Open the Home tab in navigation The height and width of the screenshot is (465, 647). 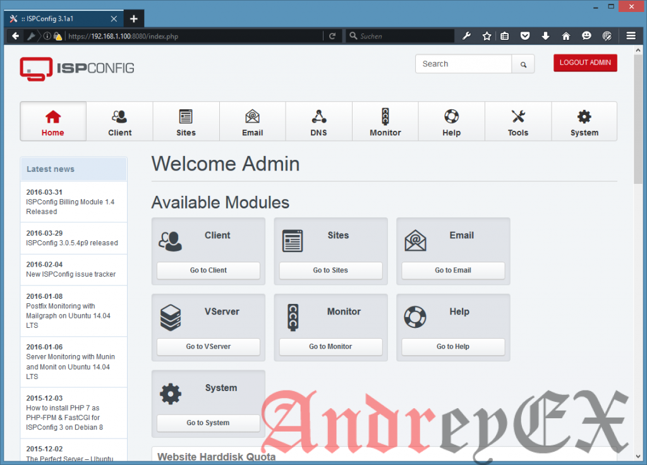coord(53,122)
